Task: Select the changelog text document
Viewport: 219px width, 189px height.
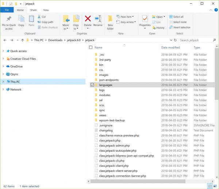Action: [106, 131]
